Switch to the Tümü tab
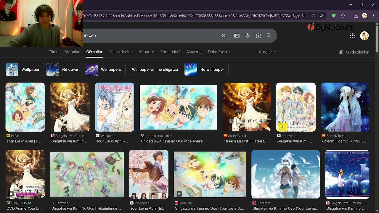 (54, 52)
